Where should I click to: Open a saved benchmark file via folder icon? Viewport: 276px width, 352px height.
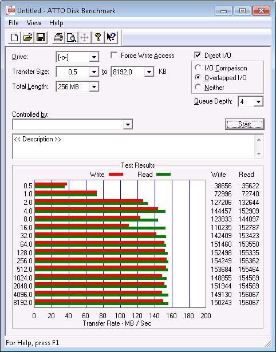coord(27,37)
